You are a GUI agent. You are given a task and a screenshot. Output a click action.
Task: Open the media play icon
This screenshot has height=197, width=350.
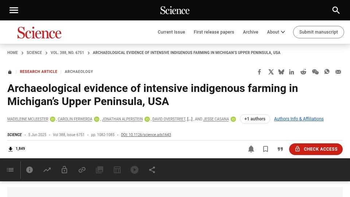point(135,170)
